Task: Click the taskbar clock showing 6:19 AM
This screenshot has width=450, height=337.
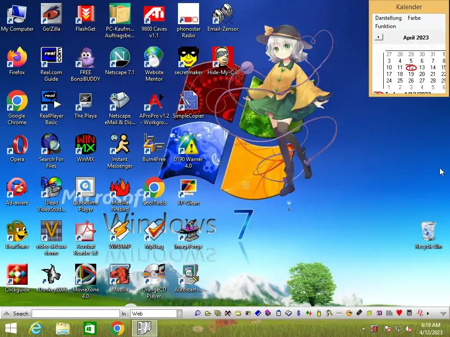Action: click(x=431, y=329)
